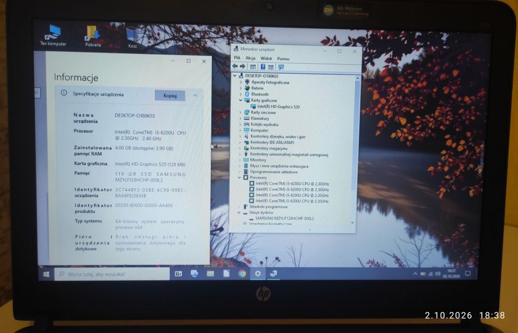This screenshot has height=333, width=518.
Task: Click scan for hardware changes monitor icon
Action: click(281, 67)
